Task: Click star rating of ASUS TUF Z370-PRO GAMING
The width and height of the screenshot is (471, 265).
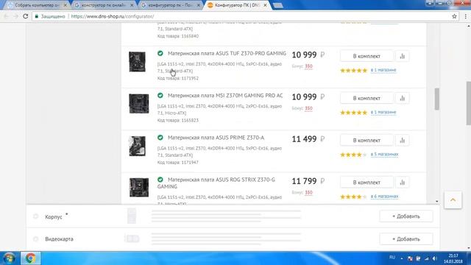Action: pos(353,71)
